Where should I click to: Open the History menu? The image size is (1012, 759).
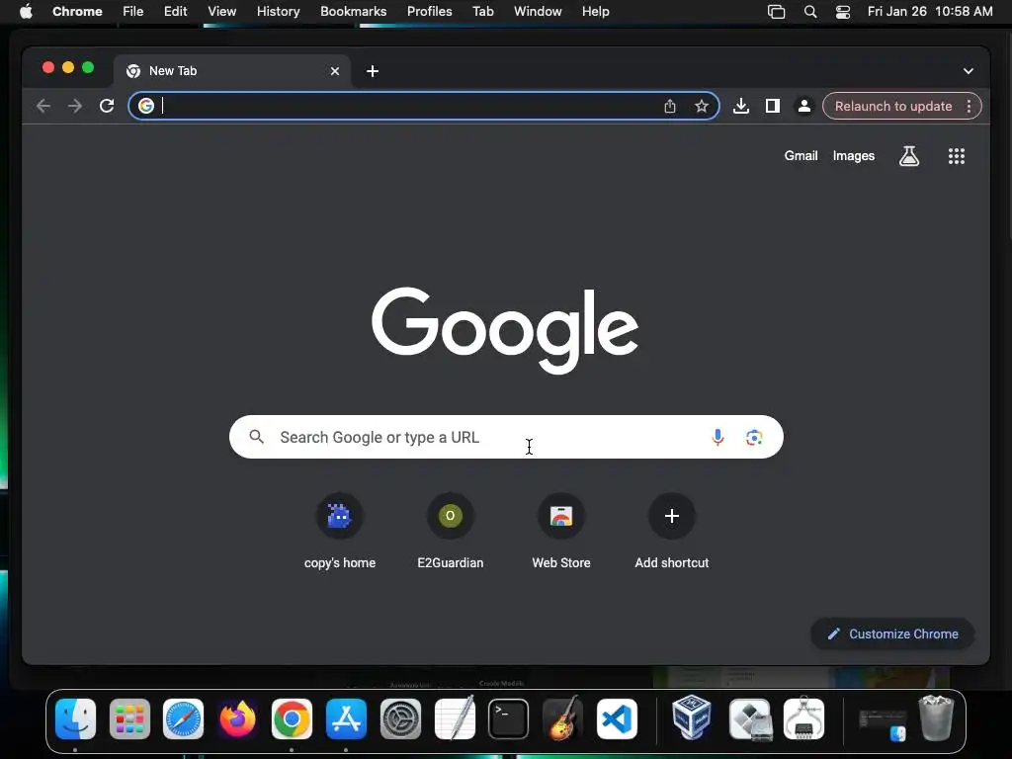point(278,12)
